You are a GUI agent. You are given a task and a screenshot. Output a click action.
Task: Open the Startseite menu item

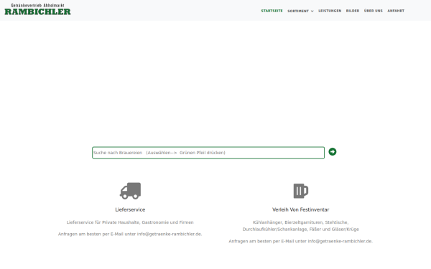(272, 11)
